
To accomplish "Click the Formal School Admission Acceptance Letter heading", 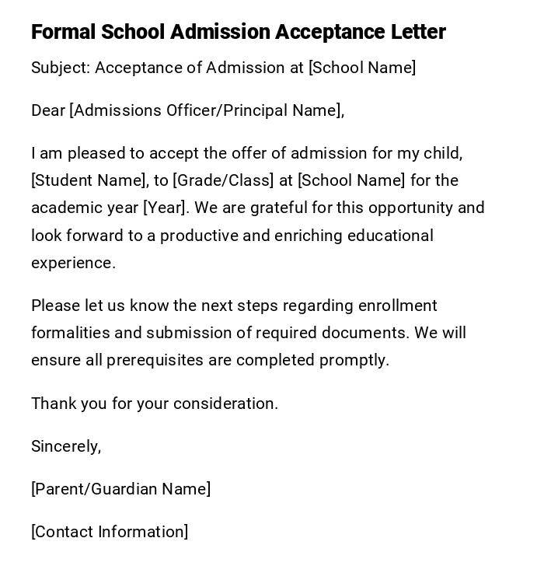I will tap(238, 32).
